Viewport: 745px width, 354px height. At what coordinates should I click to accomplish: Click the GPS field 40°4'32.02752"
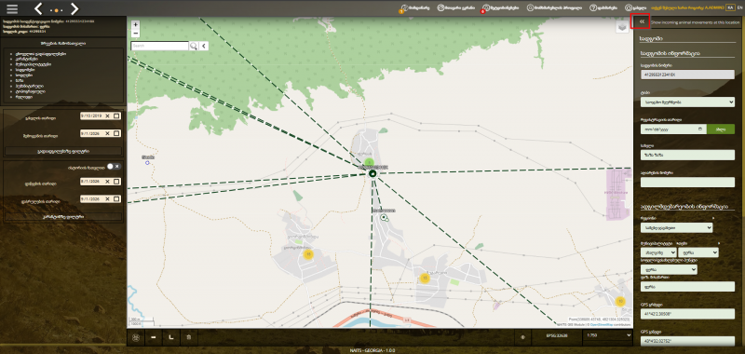click(x=687, y=341)
